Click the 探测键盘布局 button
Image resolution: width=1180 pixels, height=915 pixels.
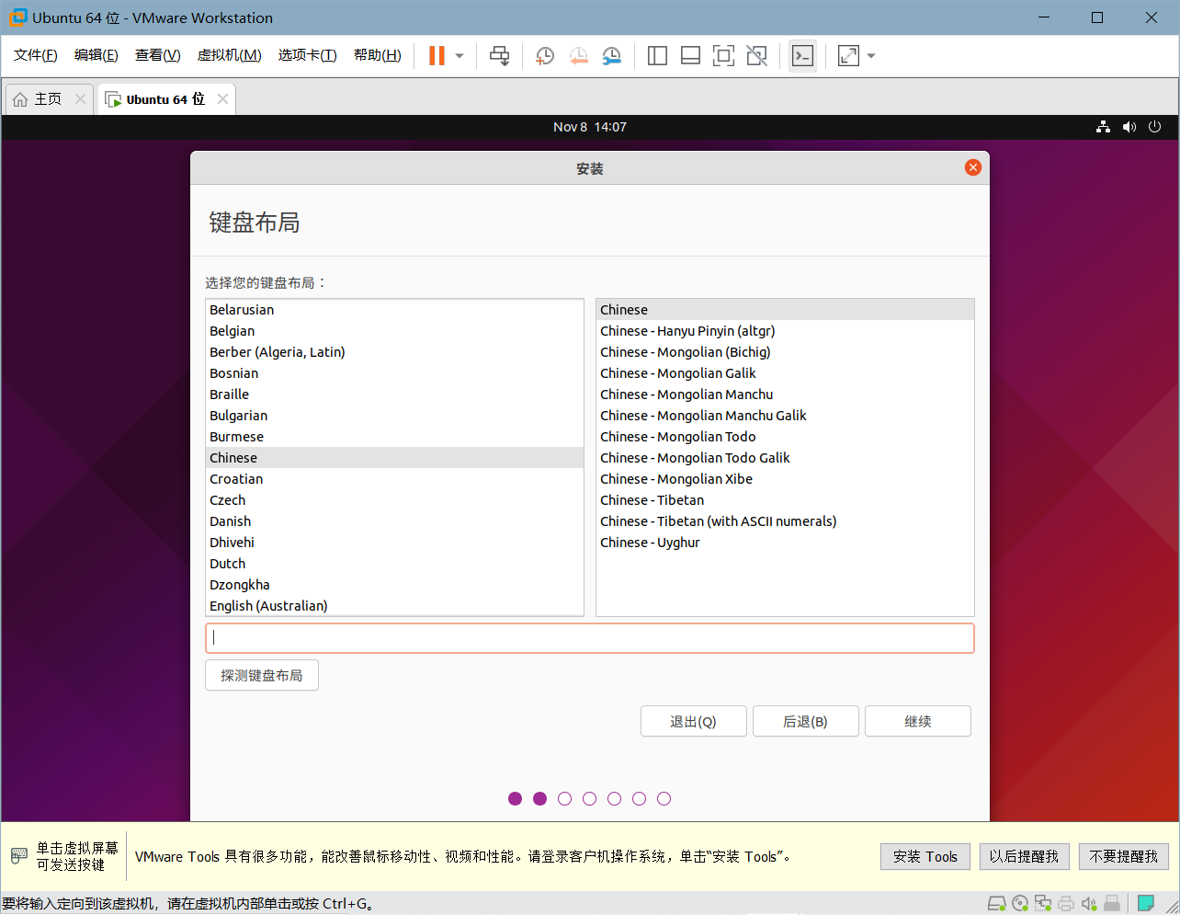tap(262, 675)
